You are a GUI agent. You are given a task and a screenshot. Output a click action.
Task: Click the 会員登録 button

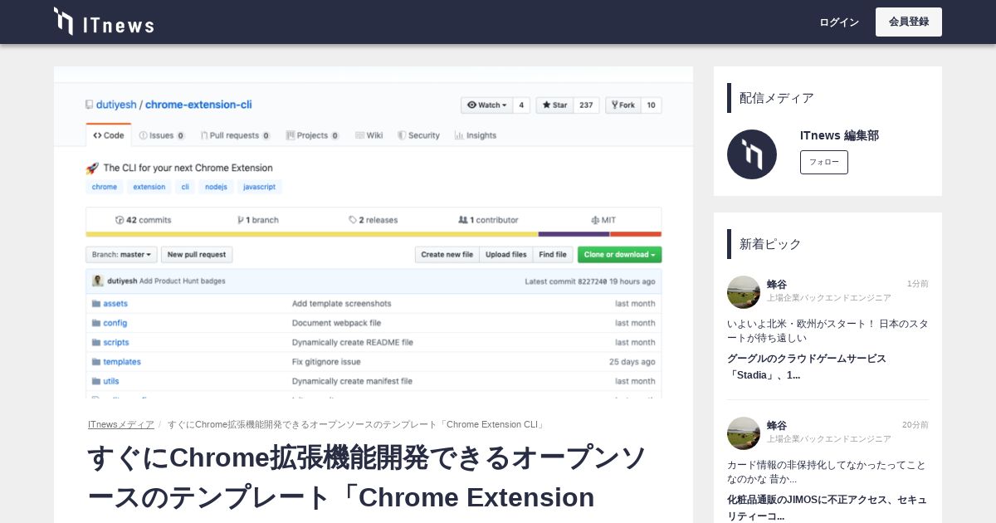[909, 22]
